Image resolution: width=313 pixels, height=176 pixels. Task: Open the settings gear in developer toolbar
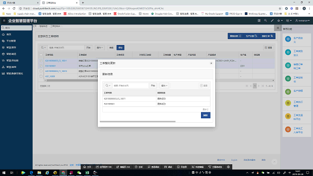pyautogui.click(x=228, y=167)
